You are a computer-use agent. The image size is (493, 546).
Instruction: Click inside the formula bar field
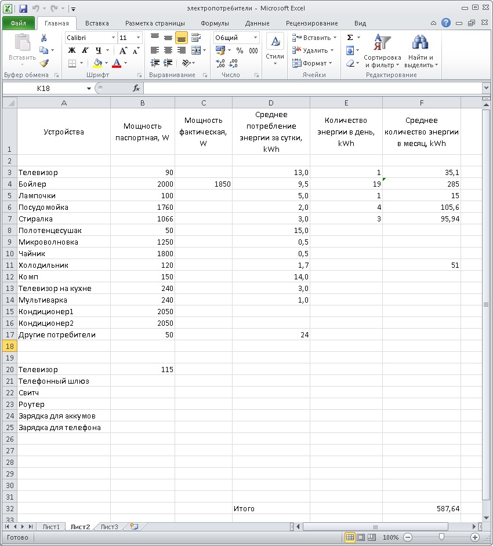pos(313,89)
